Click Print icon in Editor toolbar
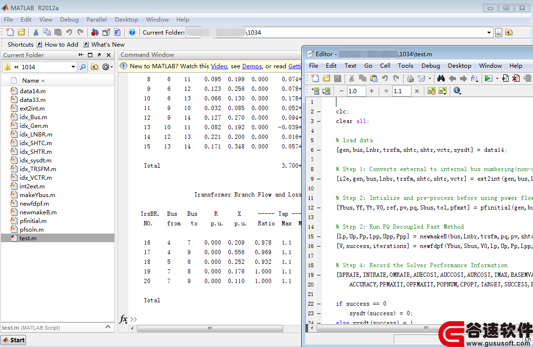The width and height of the screenshot is (533, 347). (410, 78)
